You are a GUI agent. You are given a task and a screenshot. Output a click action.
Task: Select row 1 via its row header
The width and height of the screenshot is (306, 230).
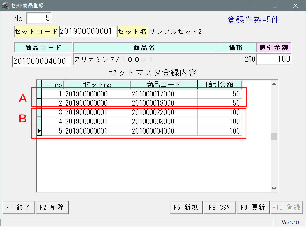tap(39, 94)
